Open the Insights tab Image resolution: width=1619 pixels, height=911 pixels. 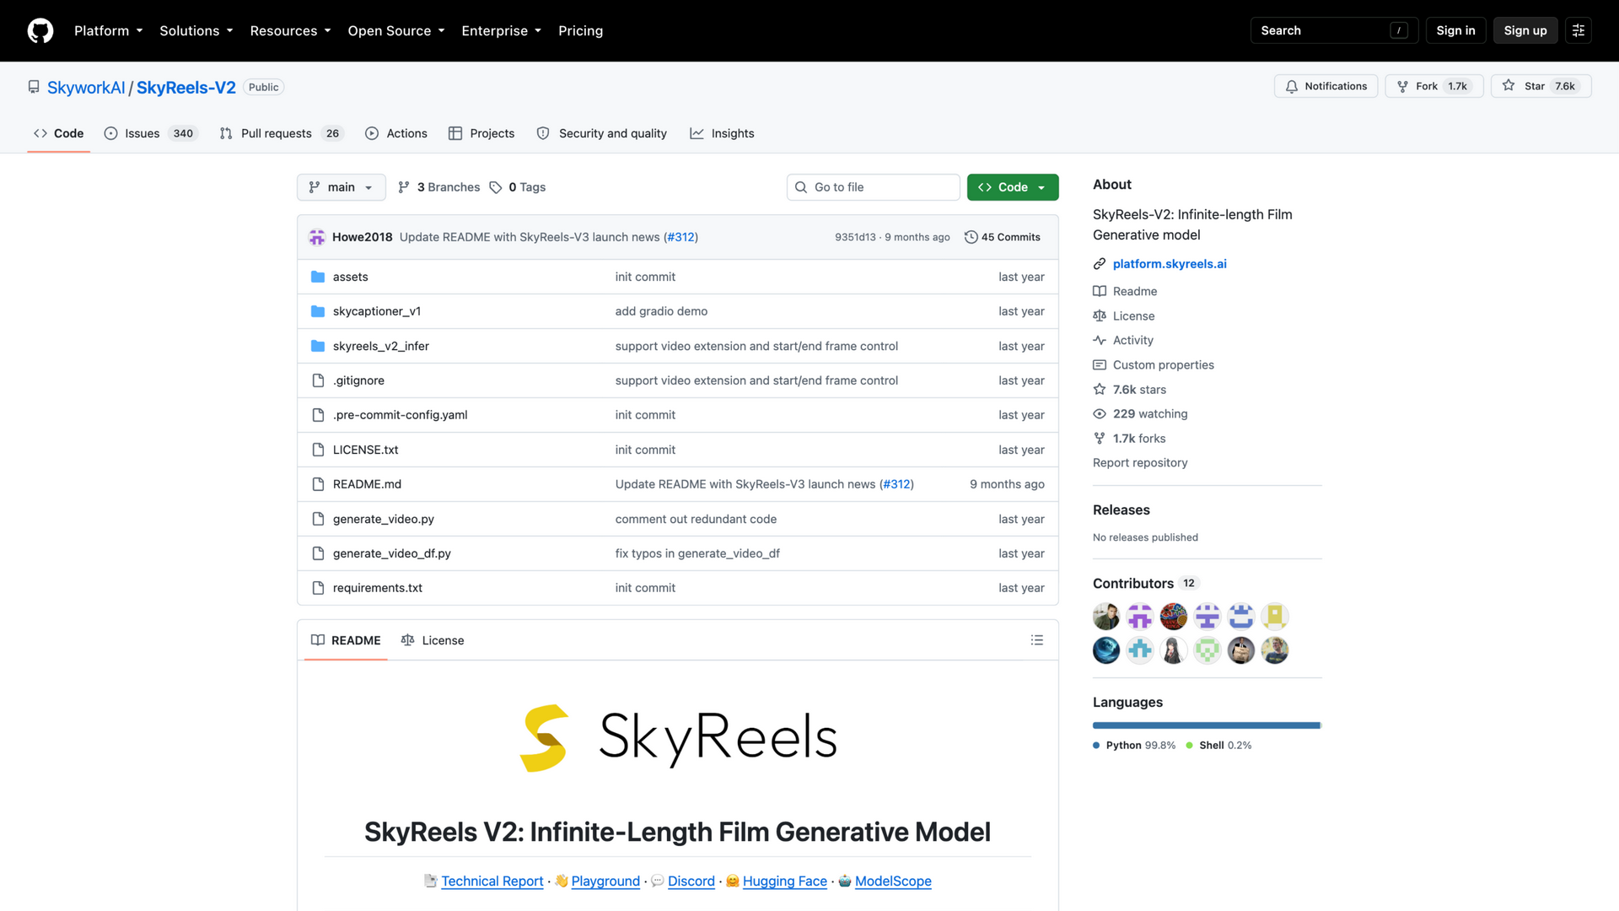tap(723, 133)
